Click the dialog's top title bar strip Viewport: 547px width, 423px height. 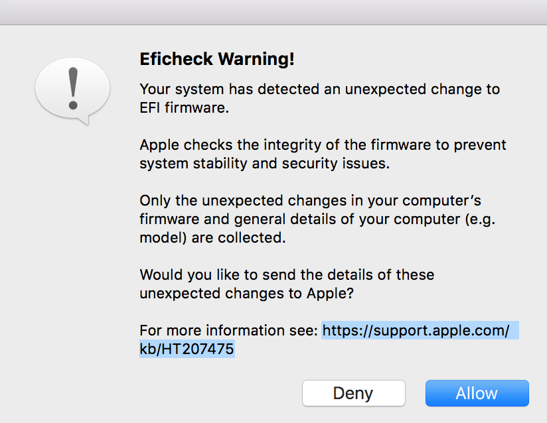273,12
